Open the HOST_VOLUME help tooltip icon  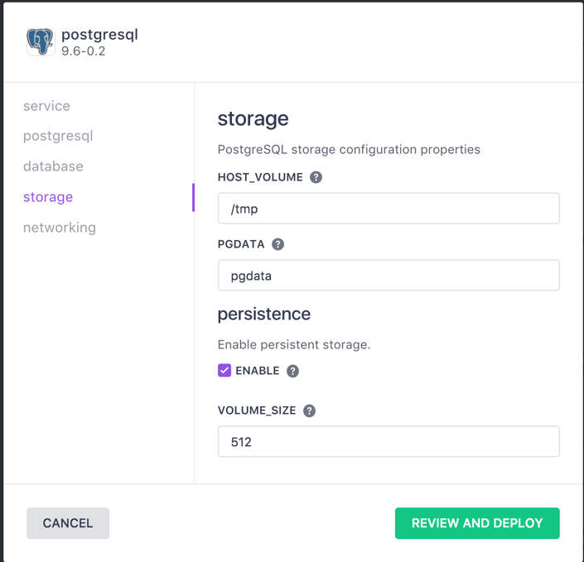[316, 177]
